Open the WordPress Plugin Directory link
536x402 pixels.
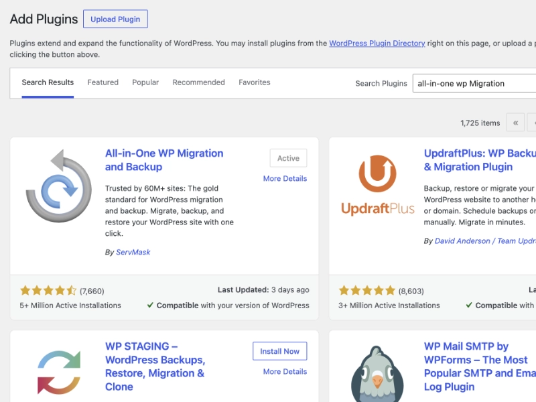click(377, 44)
